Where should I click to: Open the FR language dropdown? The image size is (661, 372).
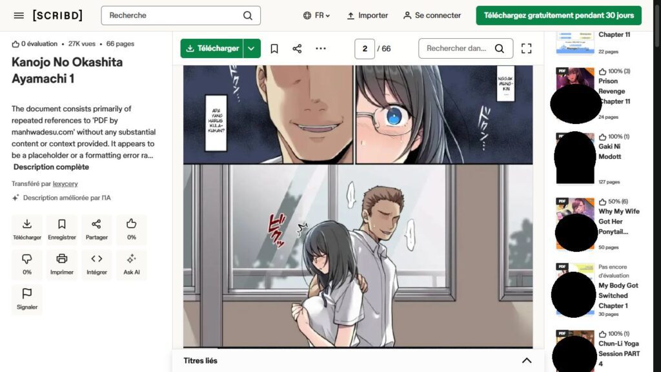coord(316,15)
